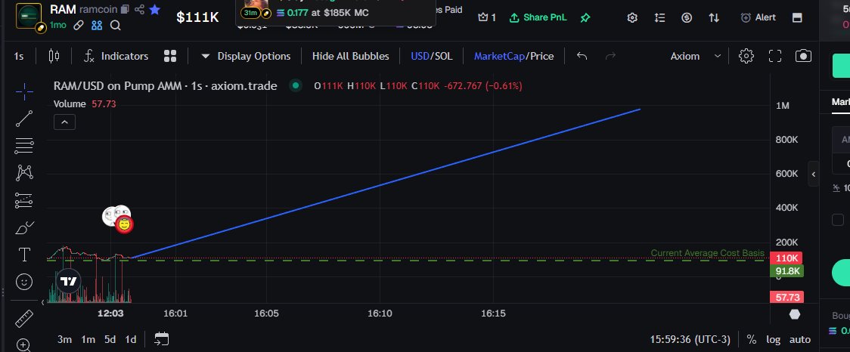The height and width of the screenshot is (352, 850).
Task: Create a price Alert
Action: click(758, 18)
